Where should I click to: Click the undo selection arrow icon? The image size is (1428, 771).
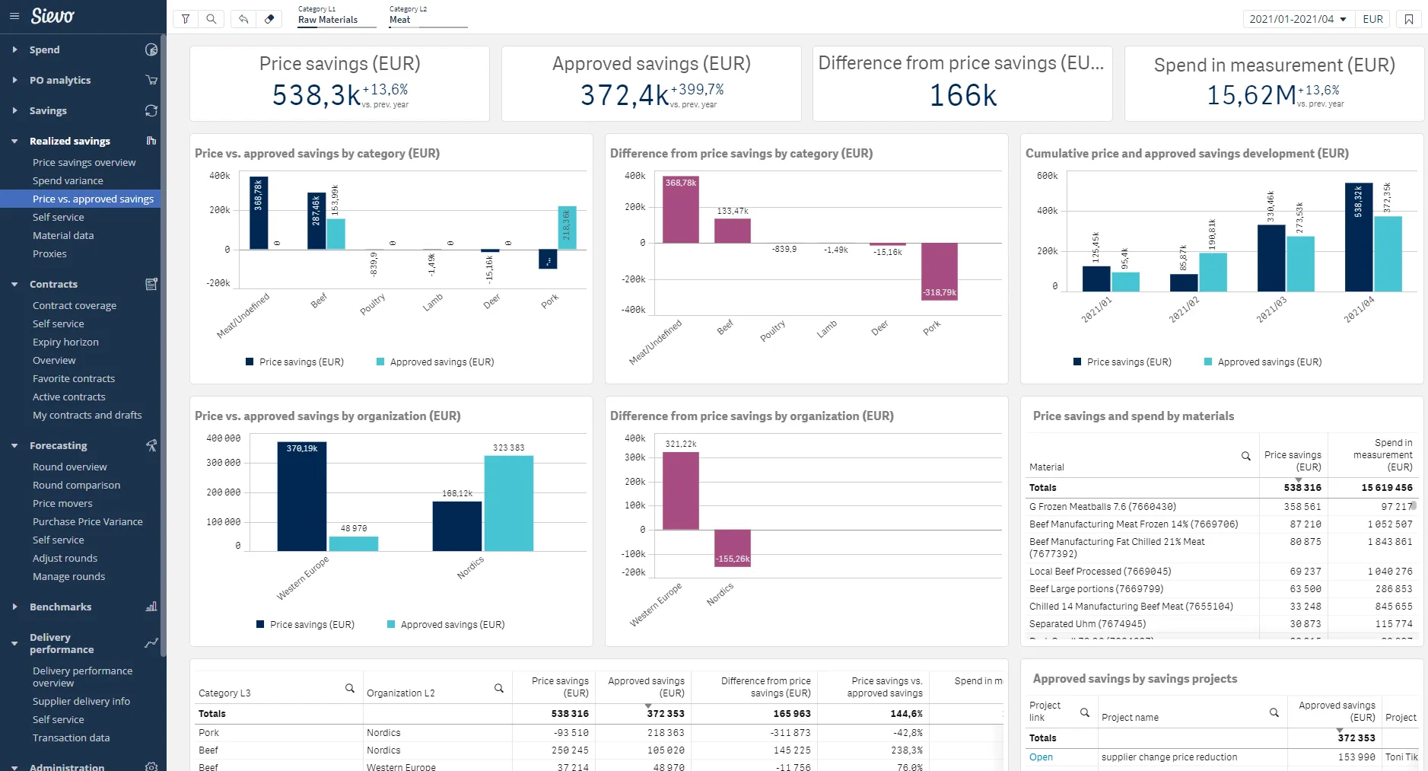(243, 19)
